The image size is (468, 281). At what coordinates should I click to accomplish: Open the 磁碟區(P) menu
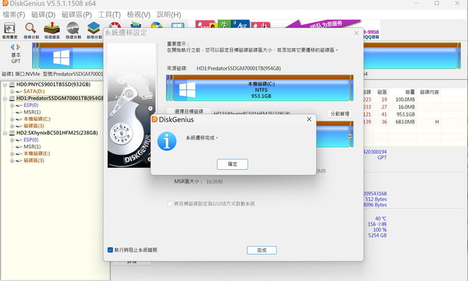point(77,14)
